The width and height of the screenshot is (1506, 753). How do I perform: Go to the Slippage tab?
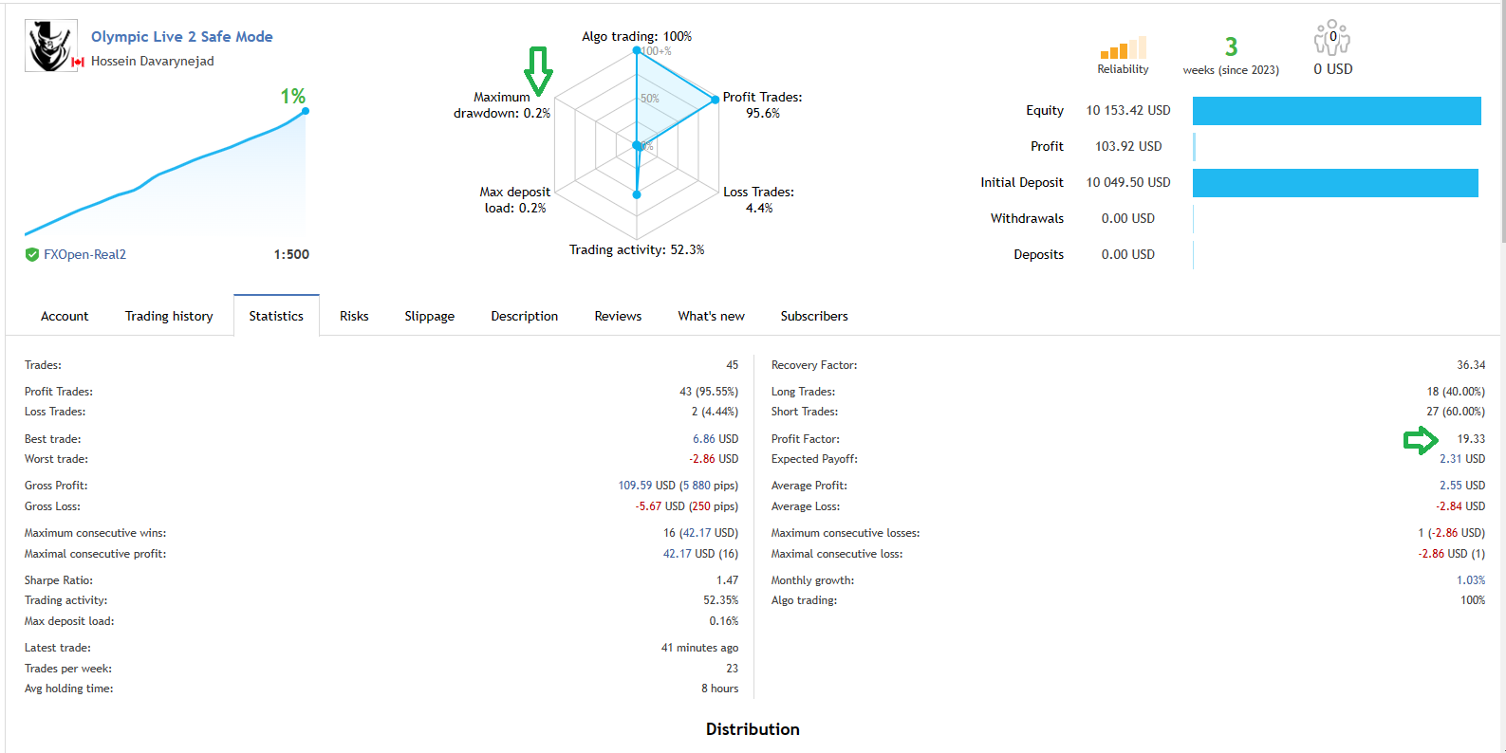tap(429, 316)
